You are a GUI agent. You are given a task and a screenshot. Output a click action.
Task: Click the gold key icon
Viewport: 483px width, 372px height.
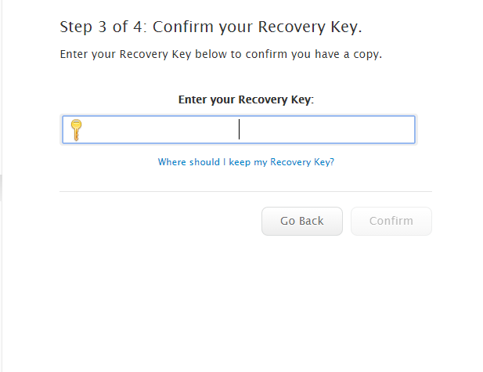pos(76,130)
